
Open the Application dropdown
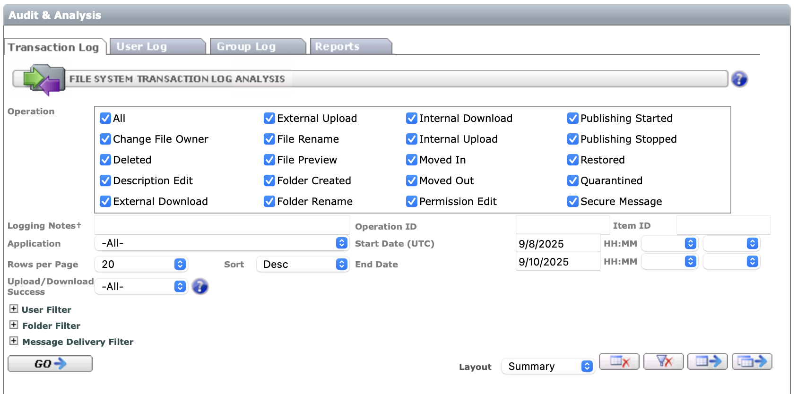tap(221, 243)
